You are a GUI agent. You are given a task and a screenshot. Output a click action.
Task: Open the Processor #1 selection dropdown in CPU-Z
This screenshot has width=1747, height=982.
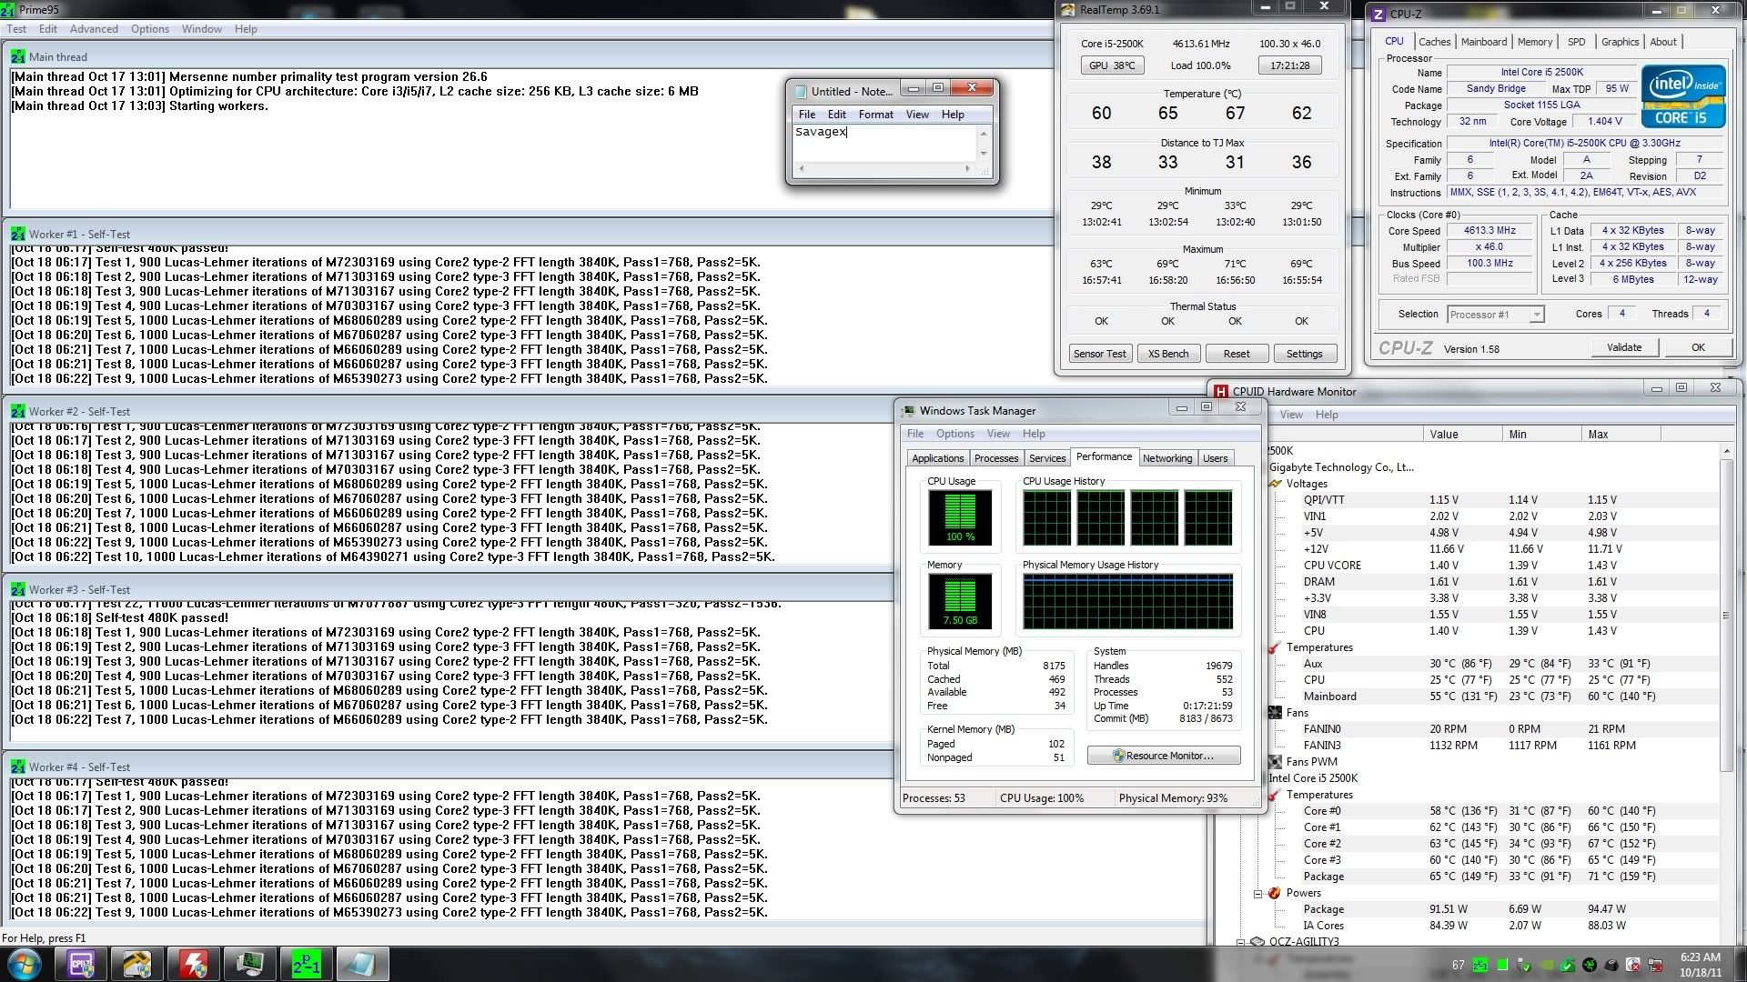click(1536, 315)
